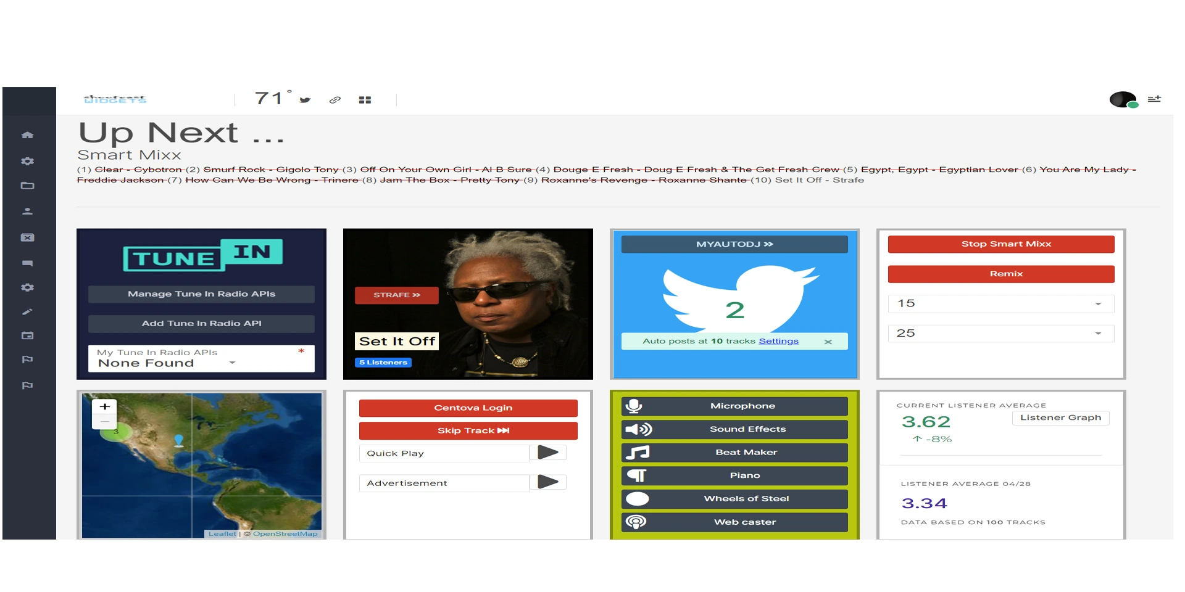1185x592 pixels.
Task: Open the Listener Graph button
Action: 1061,418
